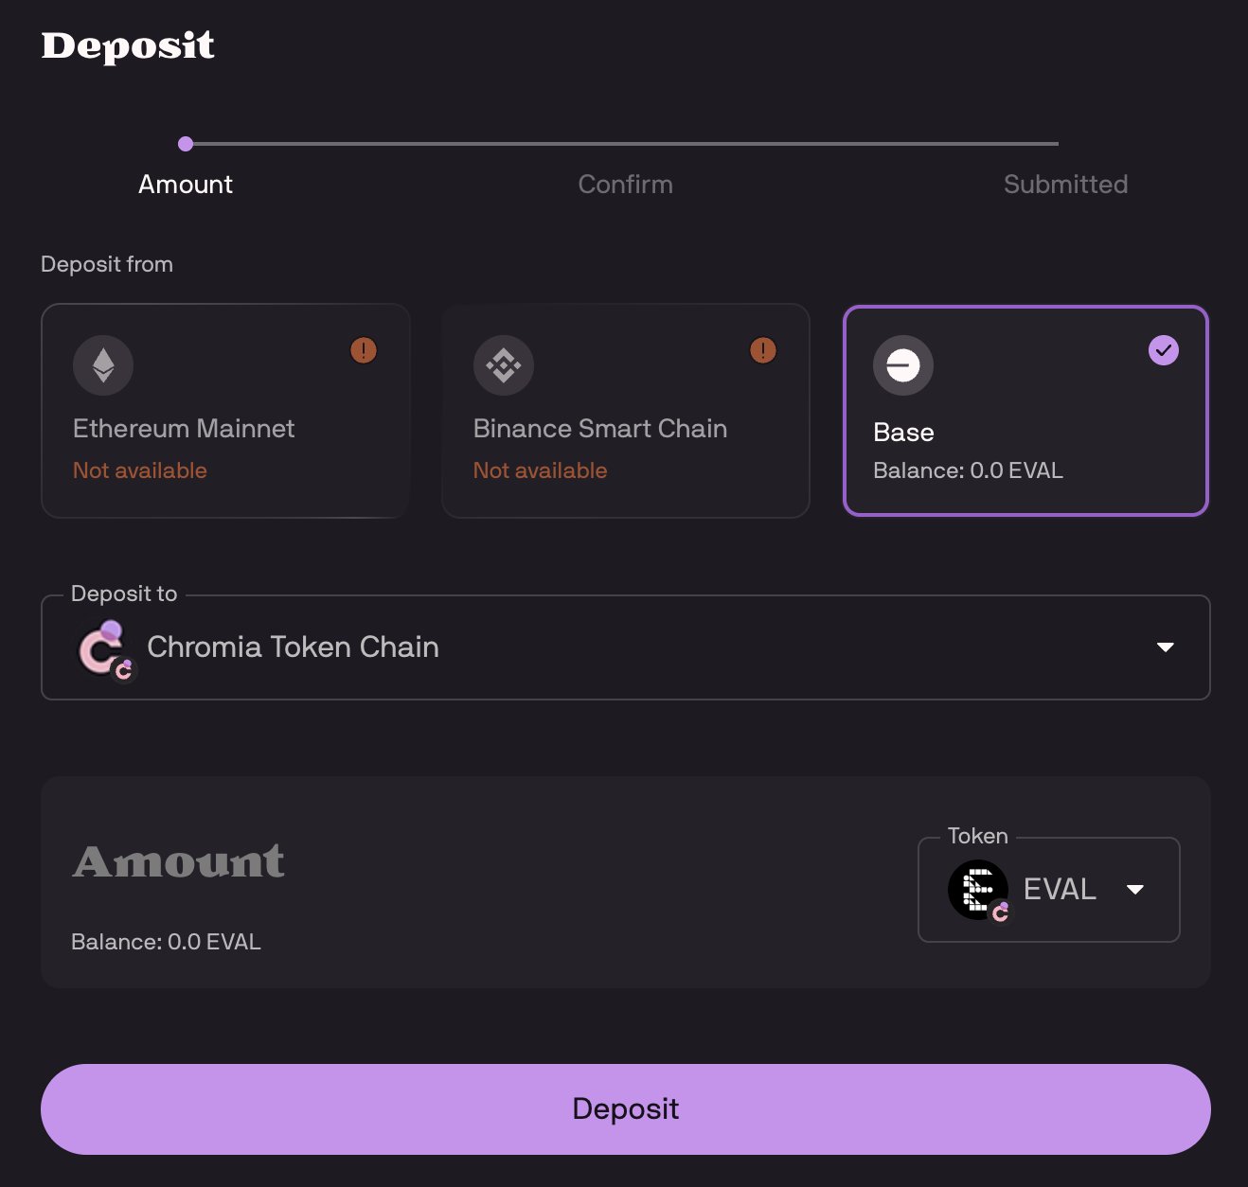
Task: Click the Binance Smart Chain logo icon
Action: [504, 365]
